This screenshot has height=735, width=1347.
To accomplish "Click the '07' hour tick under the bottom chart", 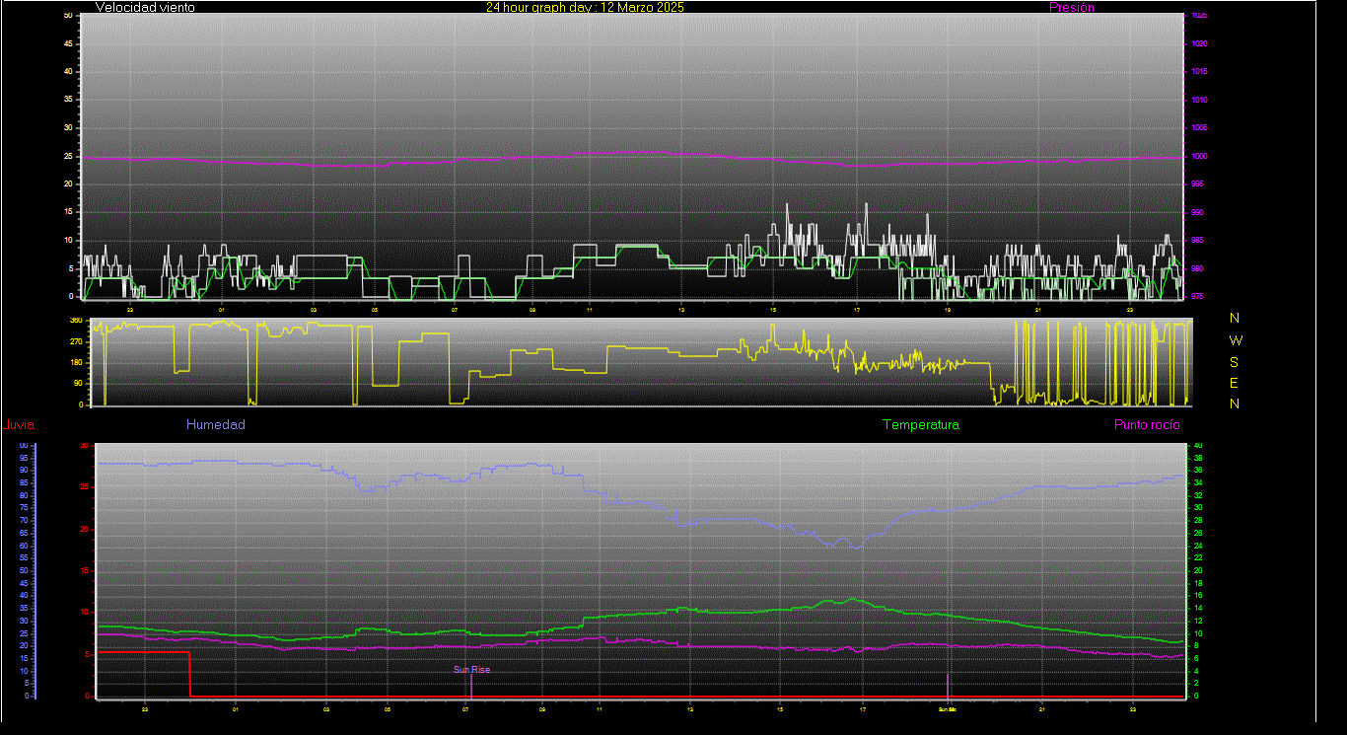I will 466,709.
